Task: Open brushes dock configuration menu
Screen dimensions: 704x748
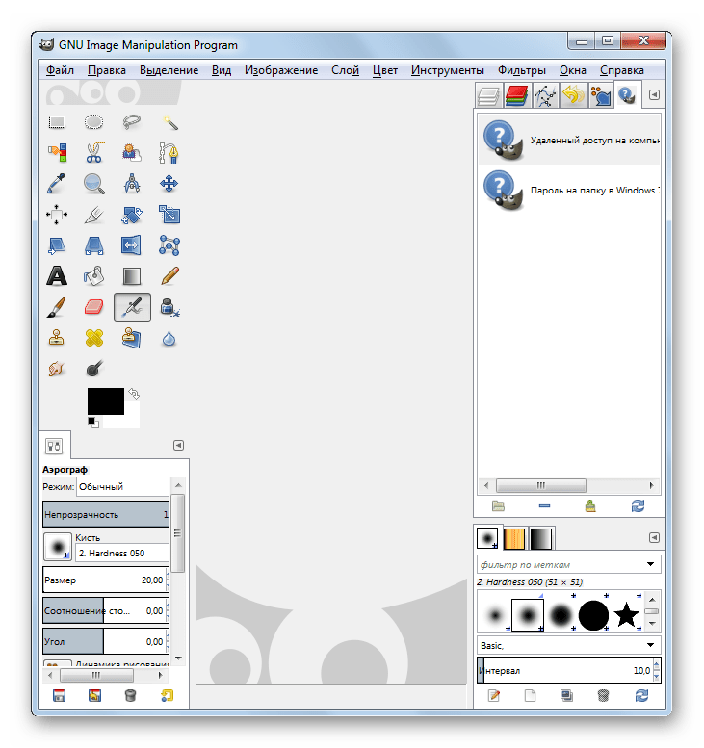Action: pos(654,537)
